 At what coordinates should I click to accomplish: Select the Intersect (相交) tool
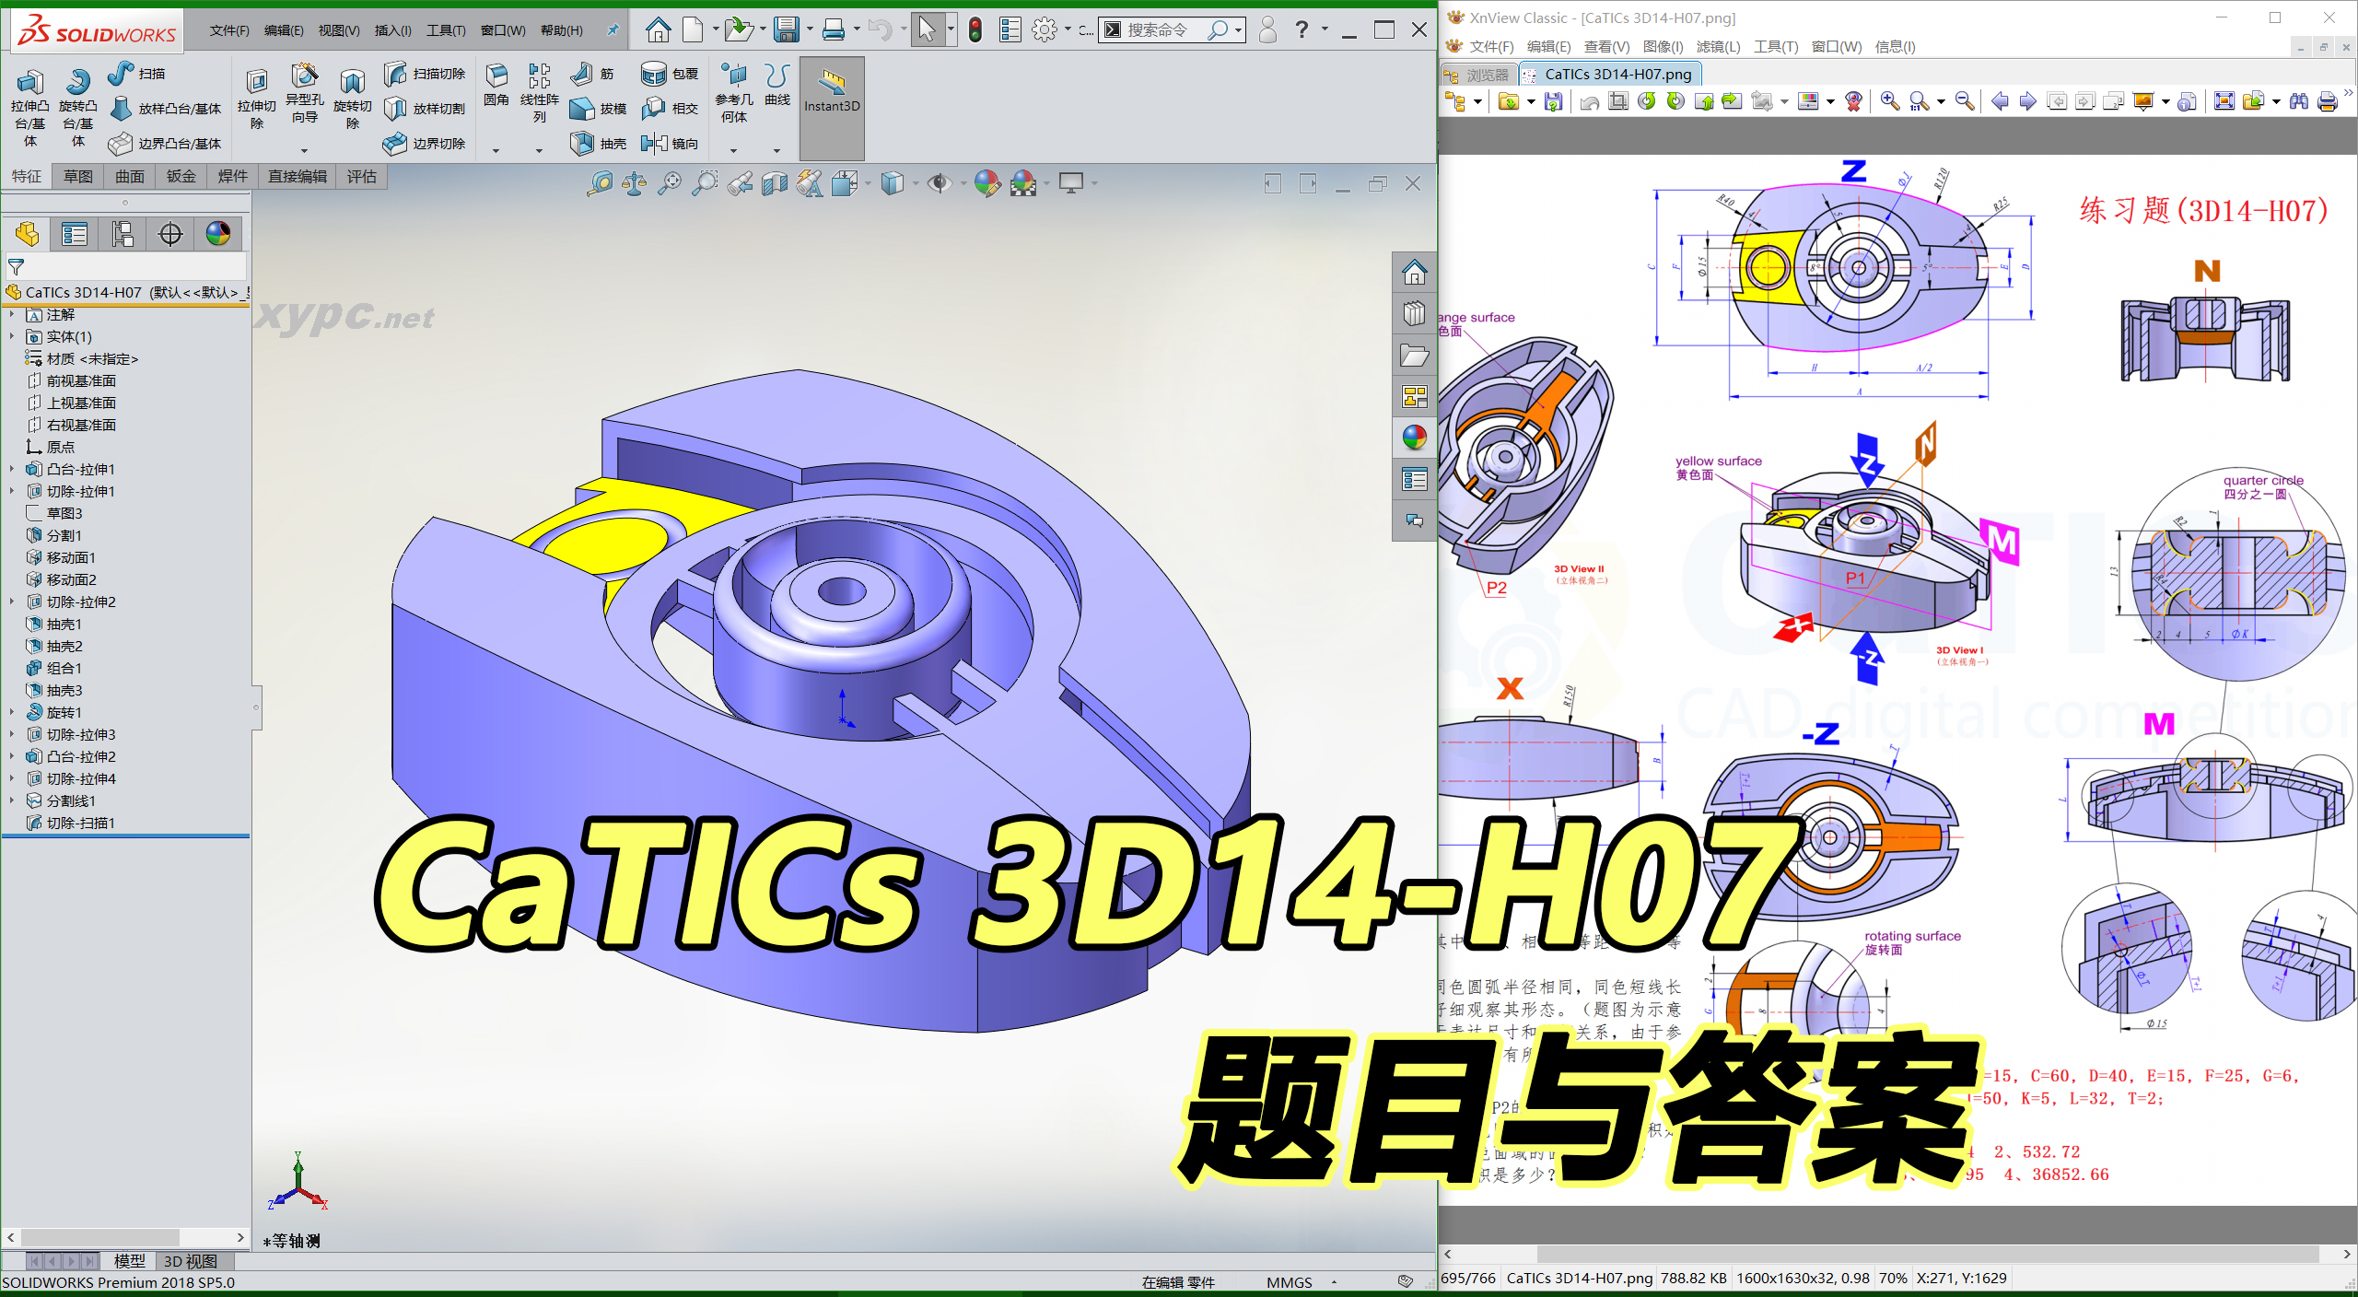(x=670, y=108)
